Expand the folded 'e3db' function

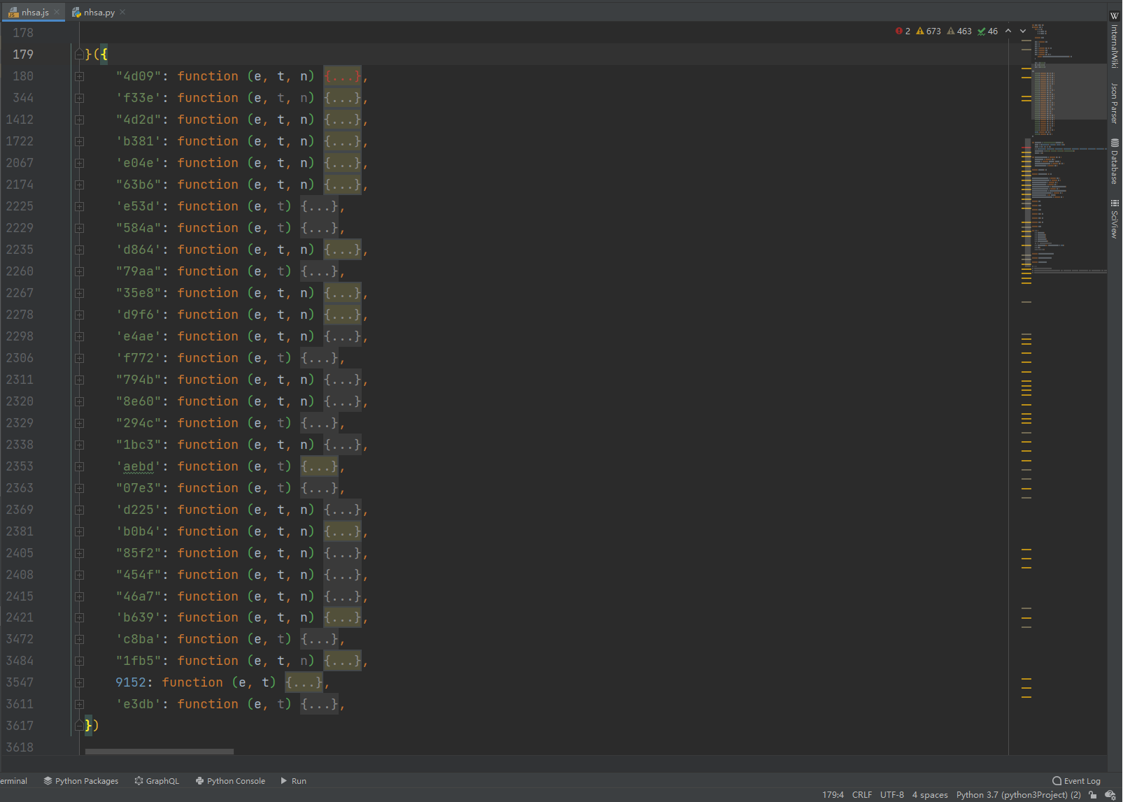(x=79, y=704)
